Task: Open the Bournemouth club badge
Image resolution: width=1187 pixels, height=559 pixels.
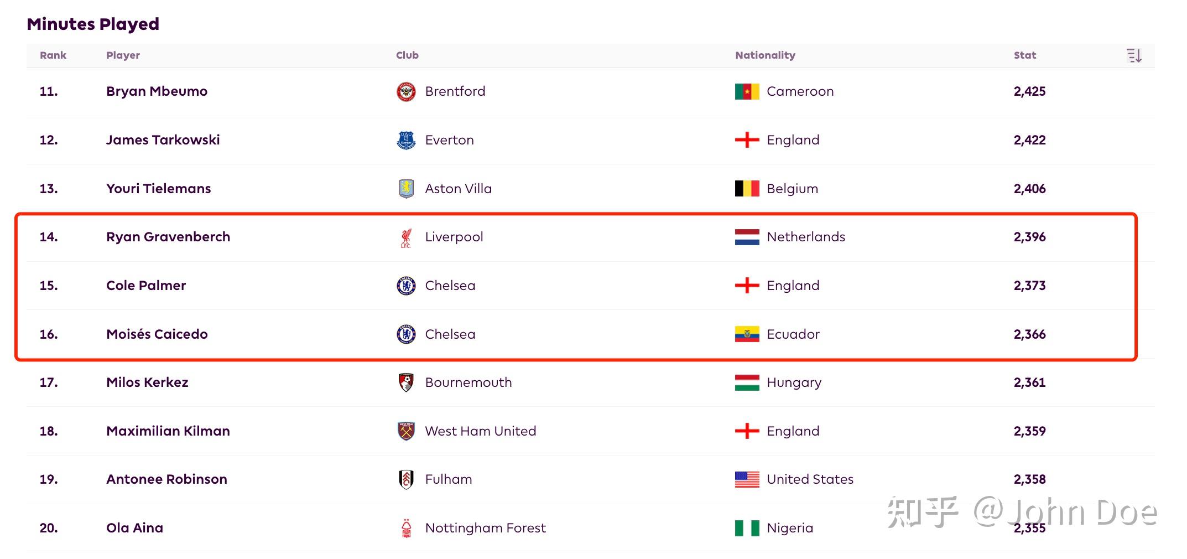Action: pos(407,382)
